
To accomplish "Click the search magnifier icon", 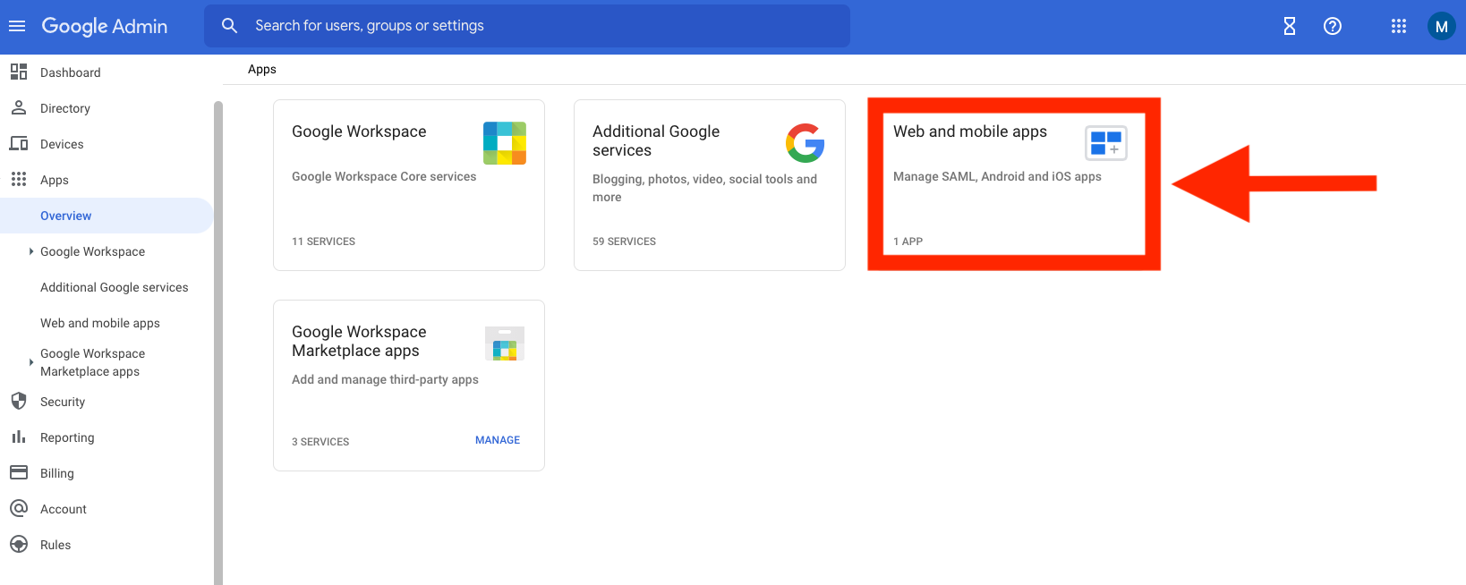I will (x=230, y=26).
